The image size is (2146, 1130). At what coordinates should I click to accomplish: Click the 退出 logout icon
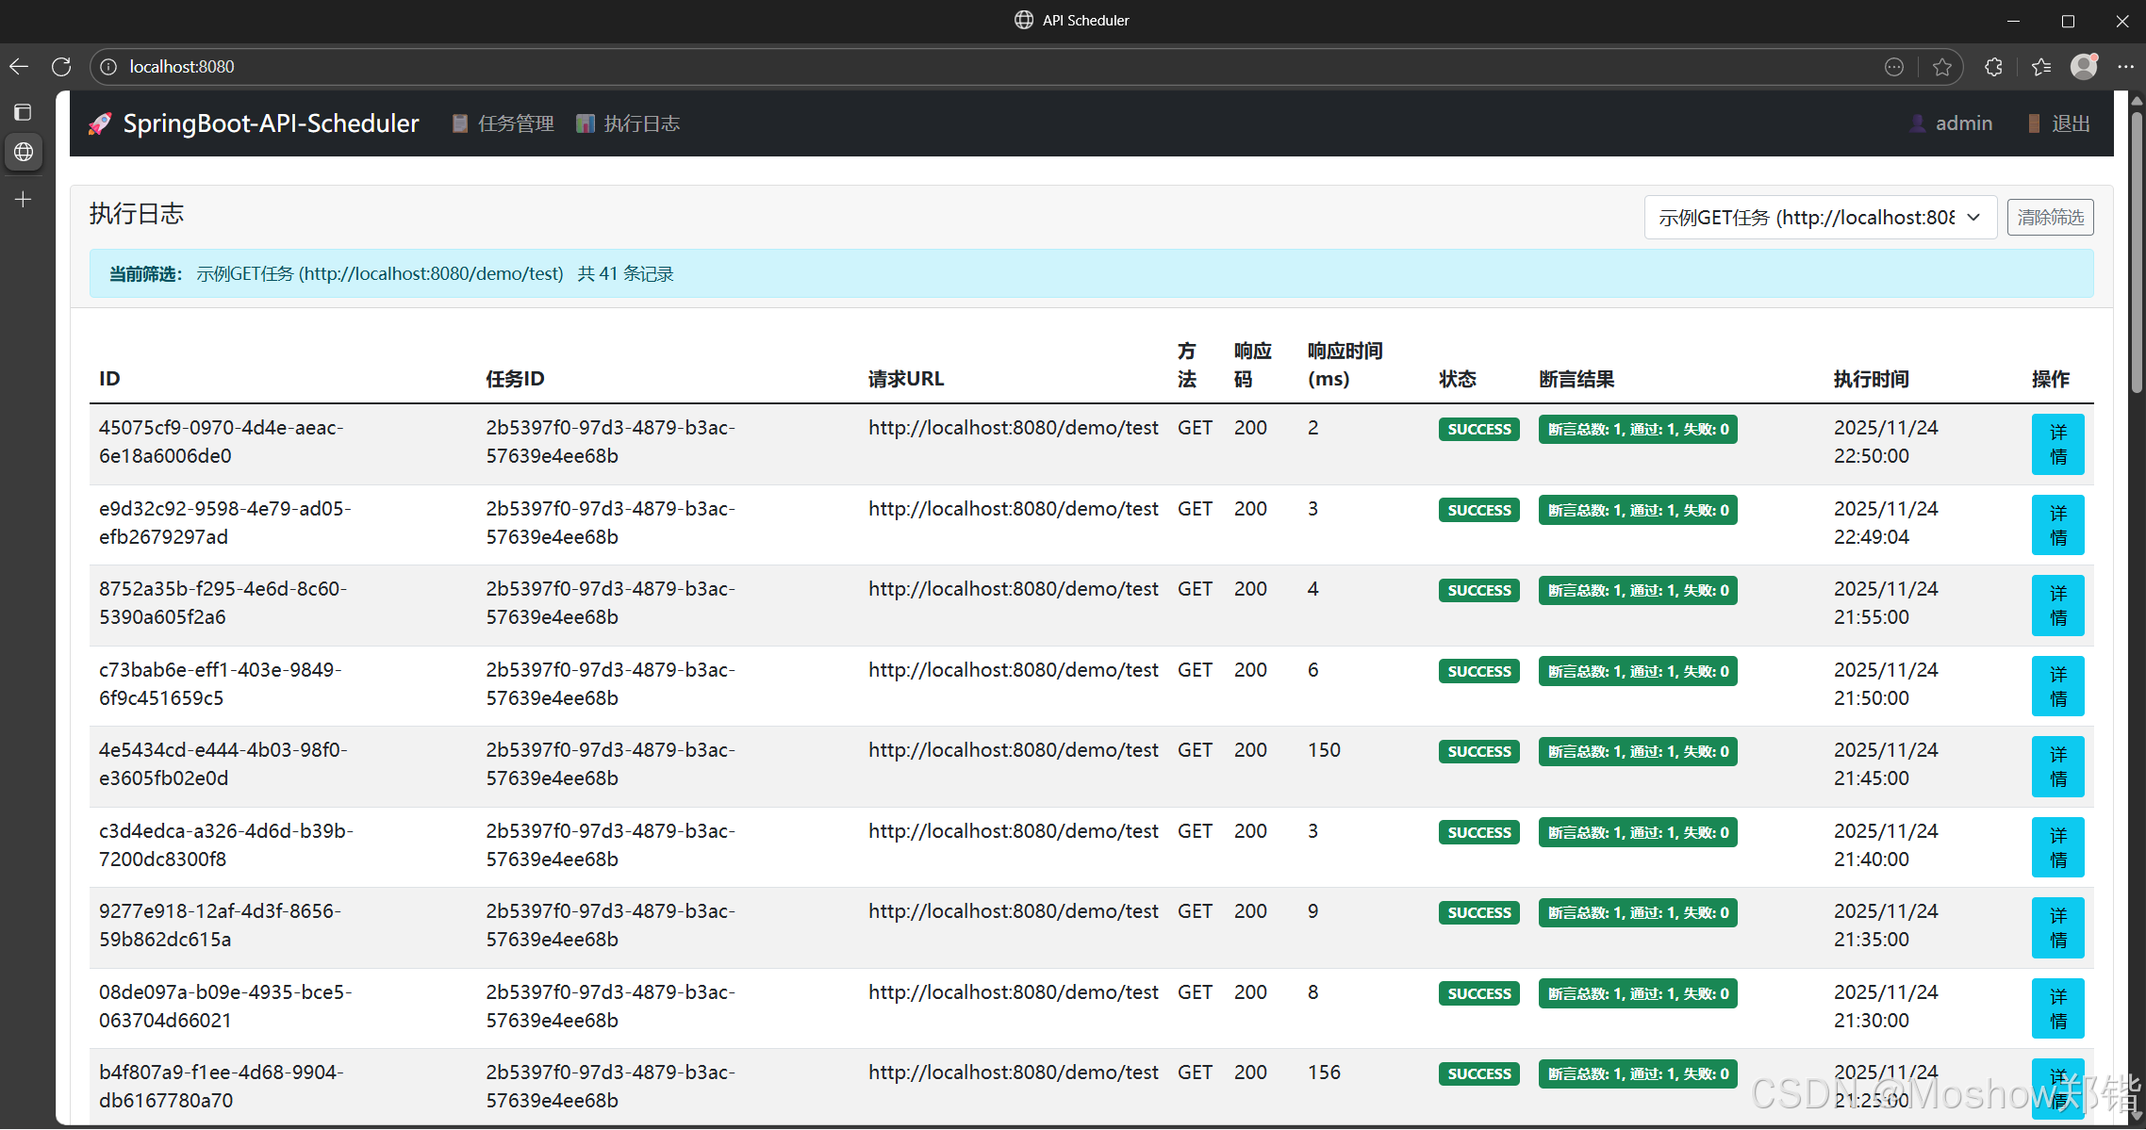2034,123
